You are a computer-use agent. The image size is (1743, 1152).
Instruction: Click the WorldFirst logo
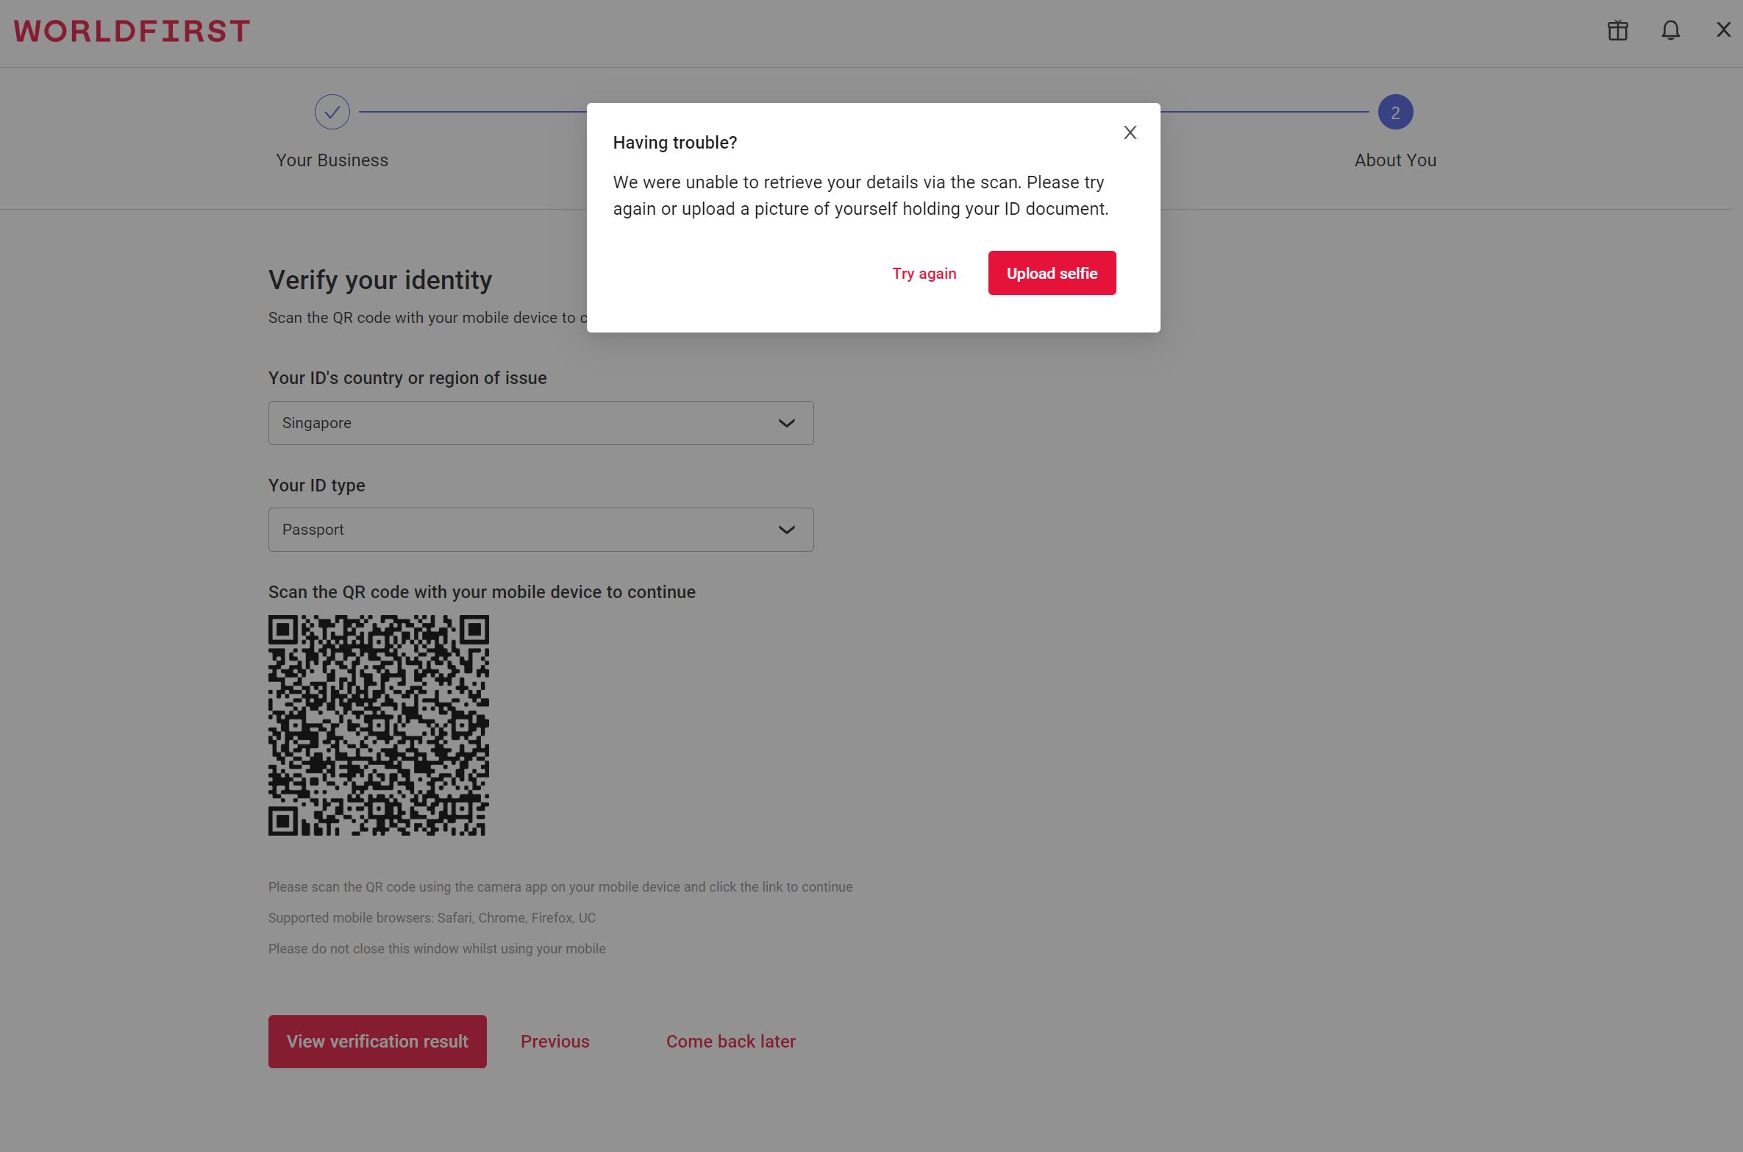(x=132, y=31)
